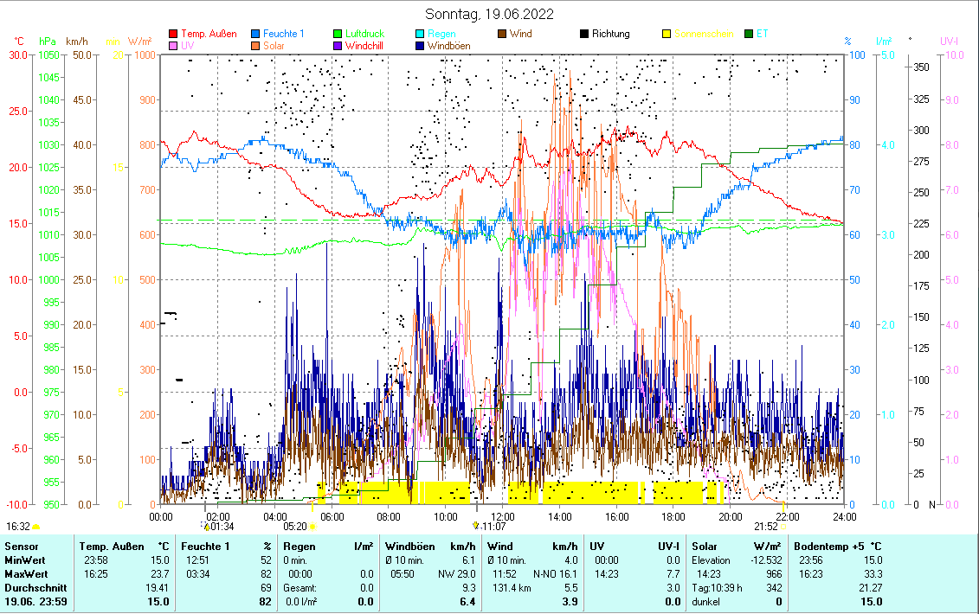This screenshot has height=614, width=979.
Task: Click the sunset marker at 21:52
Action: (x=783, y=526)
